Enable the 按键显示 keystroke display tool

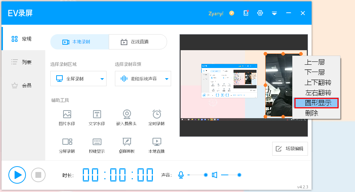point(97,145)
